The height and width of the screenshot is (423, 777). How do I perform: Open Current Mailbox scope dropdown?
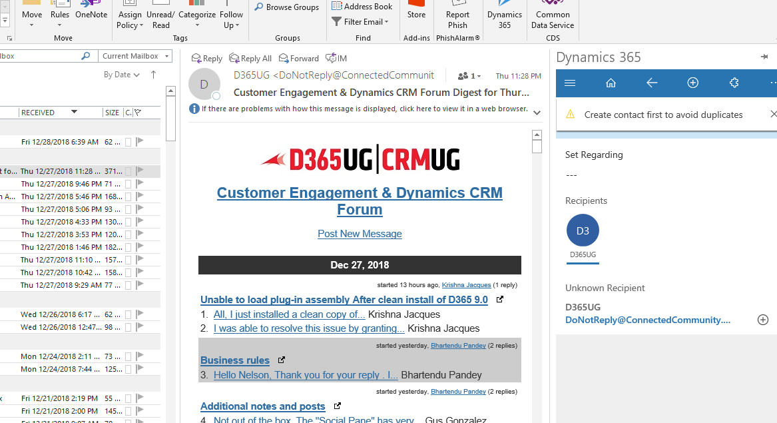coord(134,56)
